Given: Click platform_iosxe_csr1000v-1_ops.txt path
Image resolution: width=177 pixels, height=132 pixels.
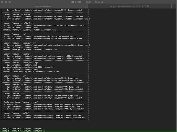Looking at the screenshot, I should (x=54, y=17).
